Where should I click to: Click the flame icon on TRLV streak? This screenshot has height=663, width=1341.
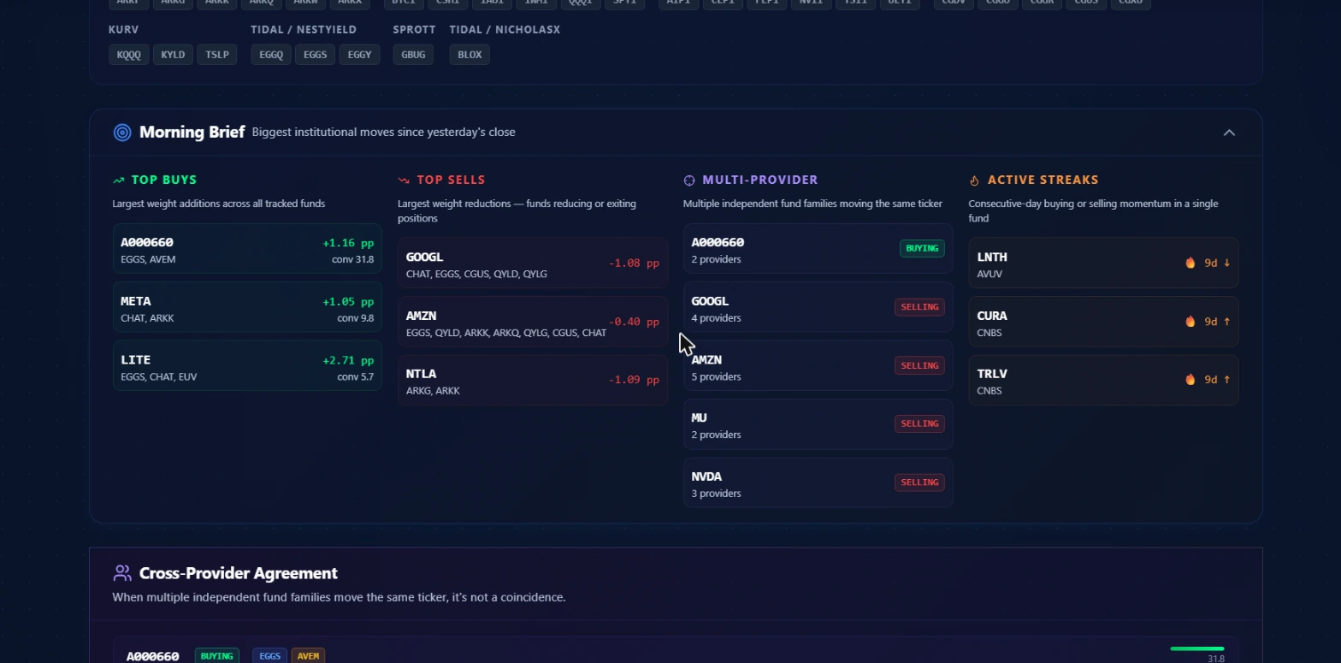click(1190, 380)
